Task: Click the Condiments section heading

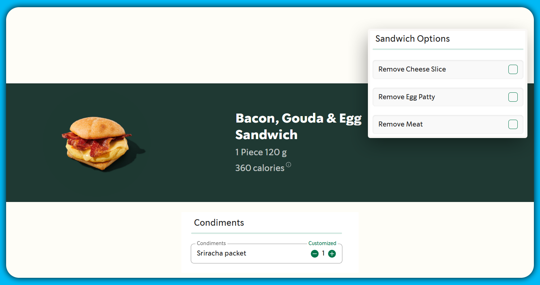Action: click(x=219, y=223)
